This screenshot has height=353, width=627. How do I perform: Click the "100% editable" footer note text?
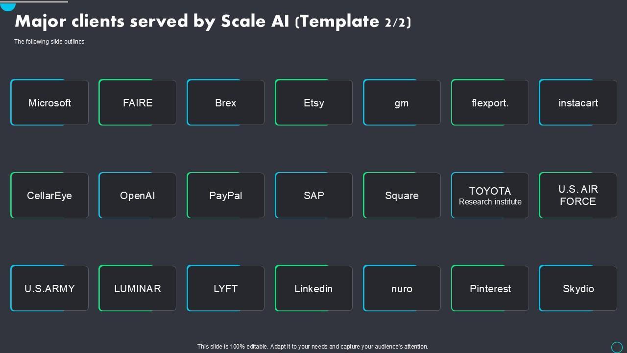click(x=313, y=346)
